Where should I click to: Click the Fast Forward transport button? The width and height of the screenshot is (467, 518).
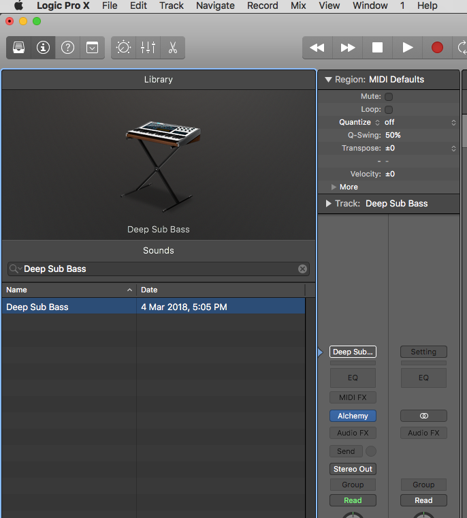click(348, 48)
